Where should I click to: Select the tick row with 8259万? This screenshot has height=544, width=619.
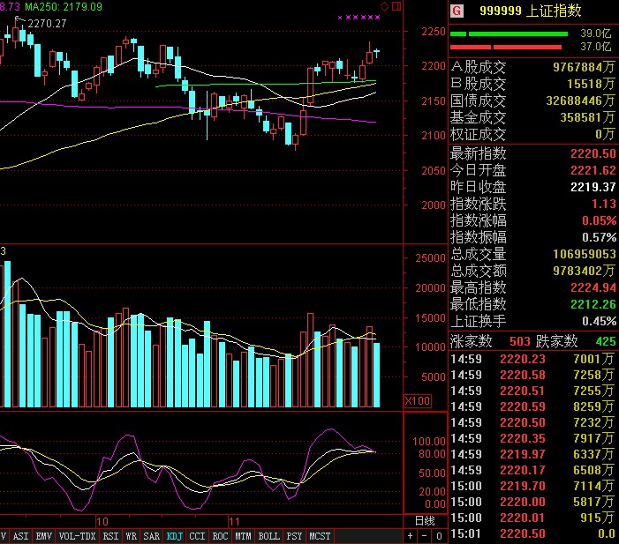(533, 406)
